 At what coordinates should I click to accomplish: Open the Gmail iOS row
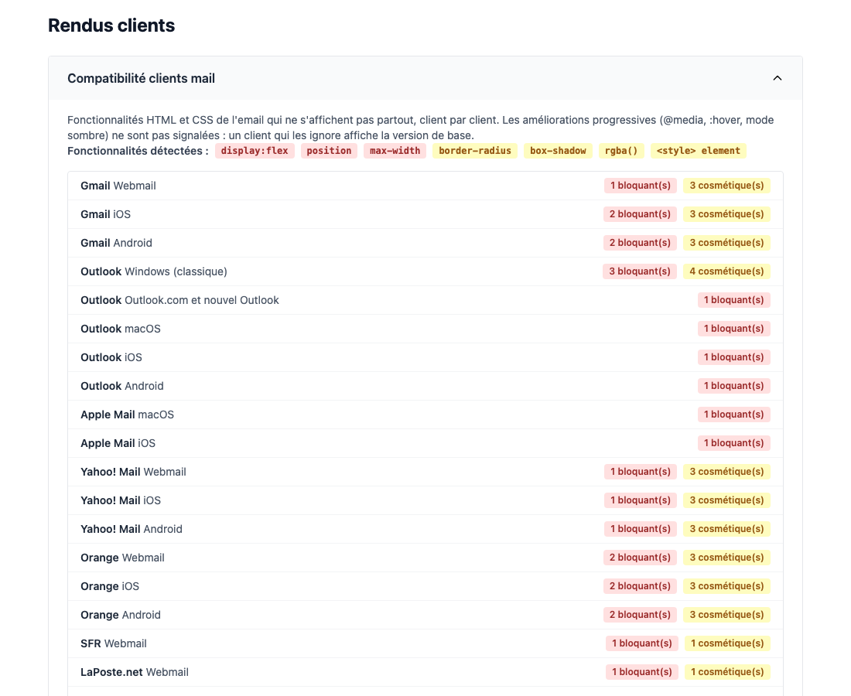pos(425,214)
